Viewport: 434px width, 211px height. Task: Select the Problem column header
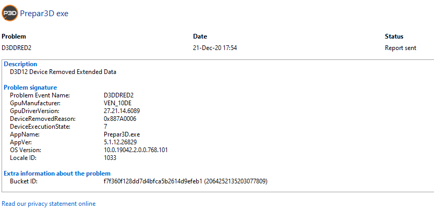coord(14,36)
